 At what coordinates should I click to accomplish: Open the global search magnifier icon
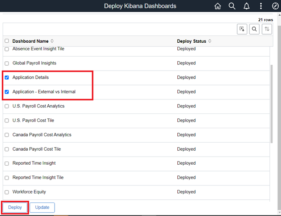pyautogui.click(x=232, y=6)
